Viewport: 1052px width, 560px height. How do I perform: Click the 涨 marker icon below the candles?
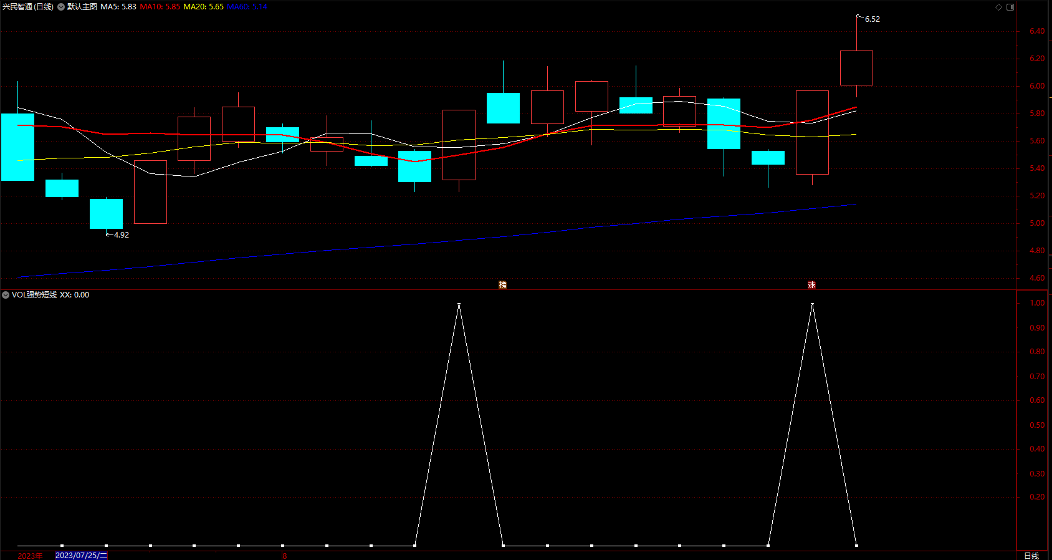(x=811, y=284)
